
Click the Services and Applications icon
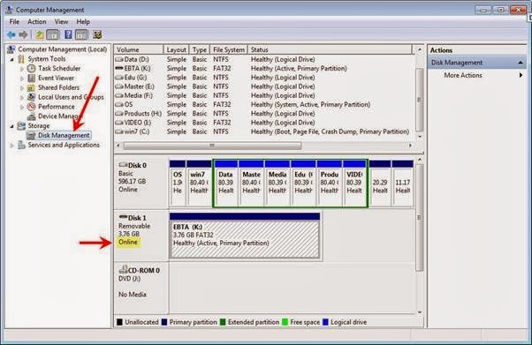click(x=21, y=145)
